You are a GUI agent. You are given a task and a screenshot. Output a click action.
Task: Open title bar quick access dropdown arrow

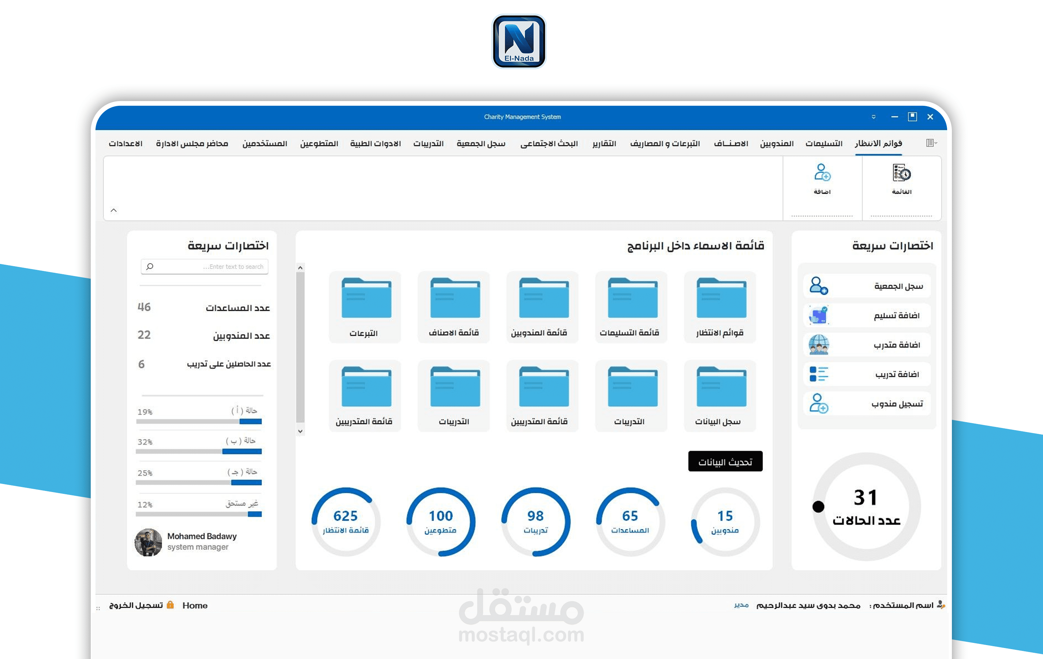(x=873, y=117)
